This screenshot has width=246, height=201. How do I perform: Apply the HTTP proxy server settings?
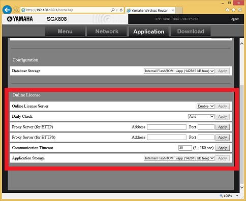[x=223, y=127]
